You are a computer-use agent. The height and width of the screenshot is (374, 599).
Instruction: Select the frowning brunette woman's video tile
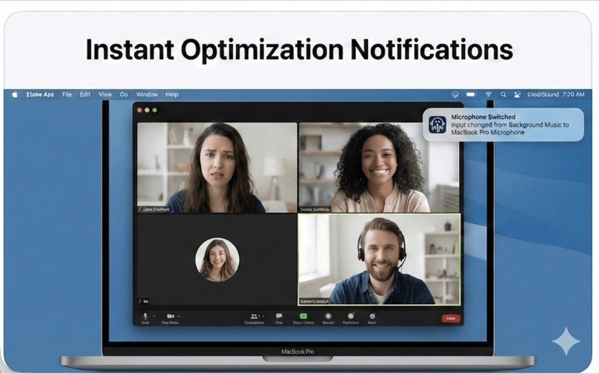[217, 168]
